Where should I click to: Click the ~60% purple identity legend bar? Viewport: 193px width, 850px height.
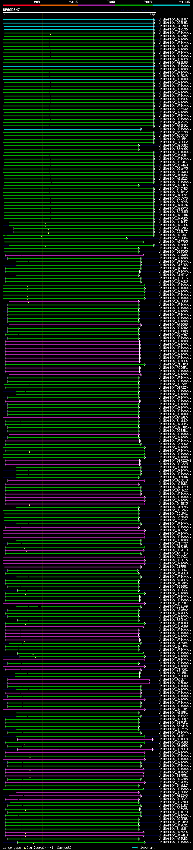97,5
